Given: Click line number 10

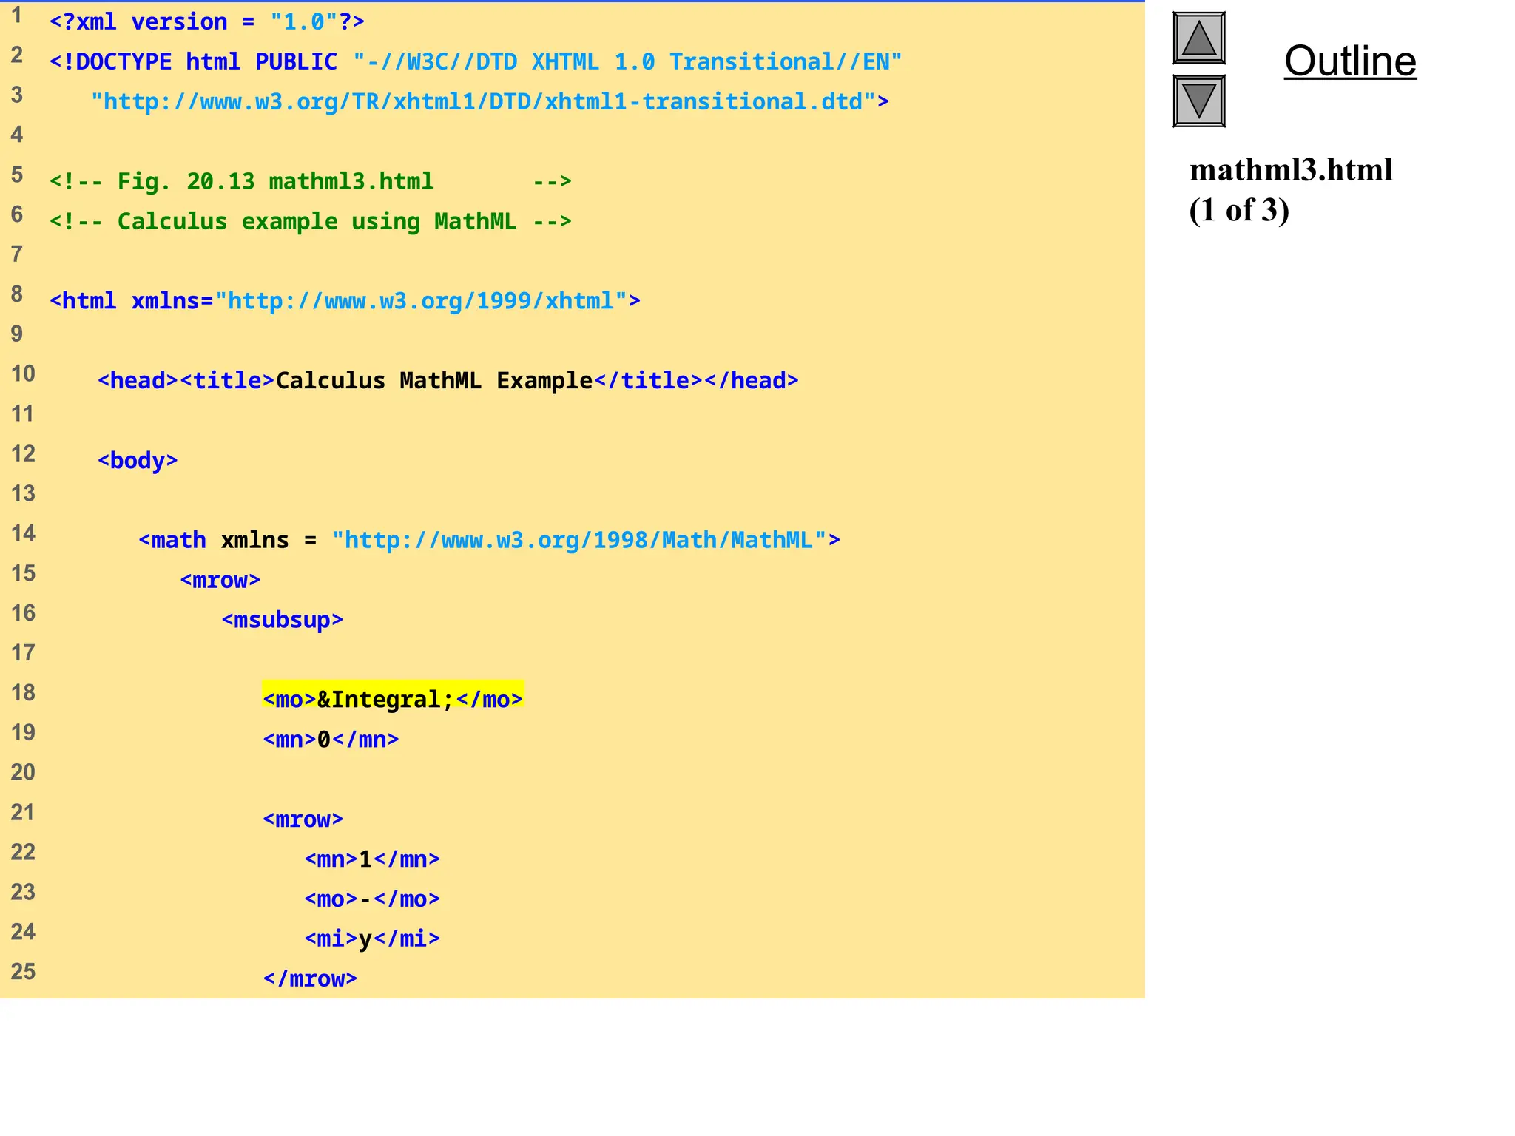Looking at the screenshot, I should point(23,374).
